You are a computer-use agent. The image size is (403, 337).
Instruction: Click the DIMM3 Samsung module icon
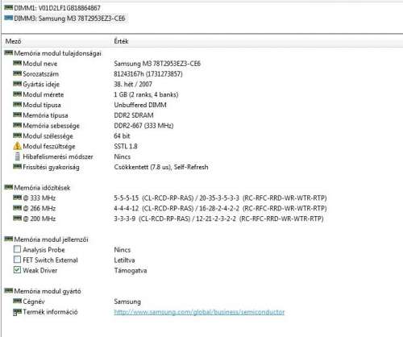(x=9, y=19)
